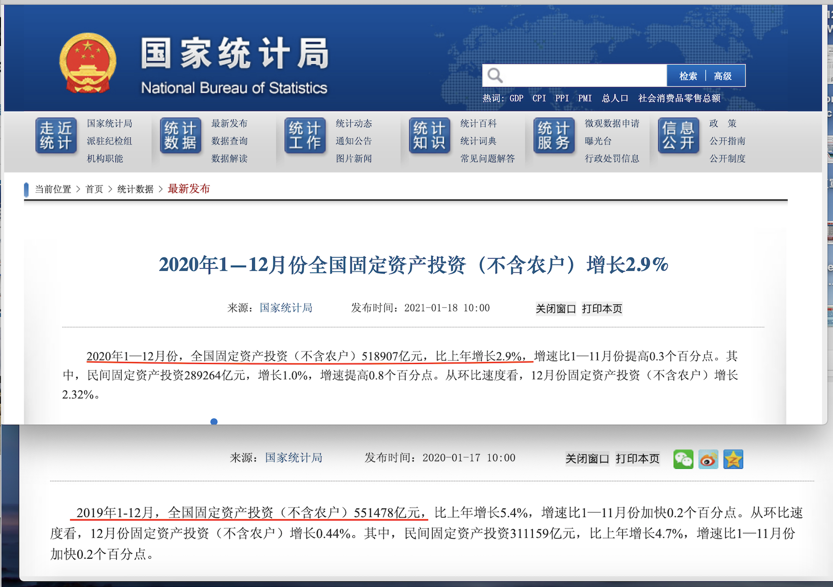Open 高级 advanced search
Viewport: 833px width, 587px height.
(x=722, y=76)
